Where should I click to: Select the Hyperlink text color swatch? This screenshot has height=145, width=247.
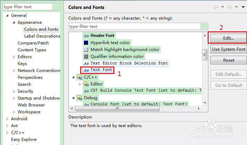[x=86, y=43]
